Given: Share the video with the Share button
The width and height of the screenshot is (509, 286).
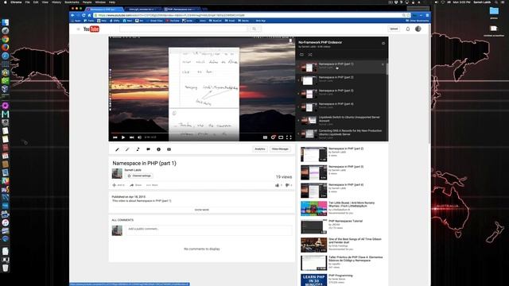Looking at the screenshot, I should pyautogui.click(x=136, y=185).
